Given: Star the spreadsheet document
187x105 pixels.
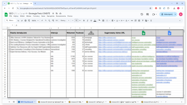Looking at the screenshot, I should pyautogui.click(x=53, y=13).
